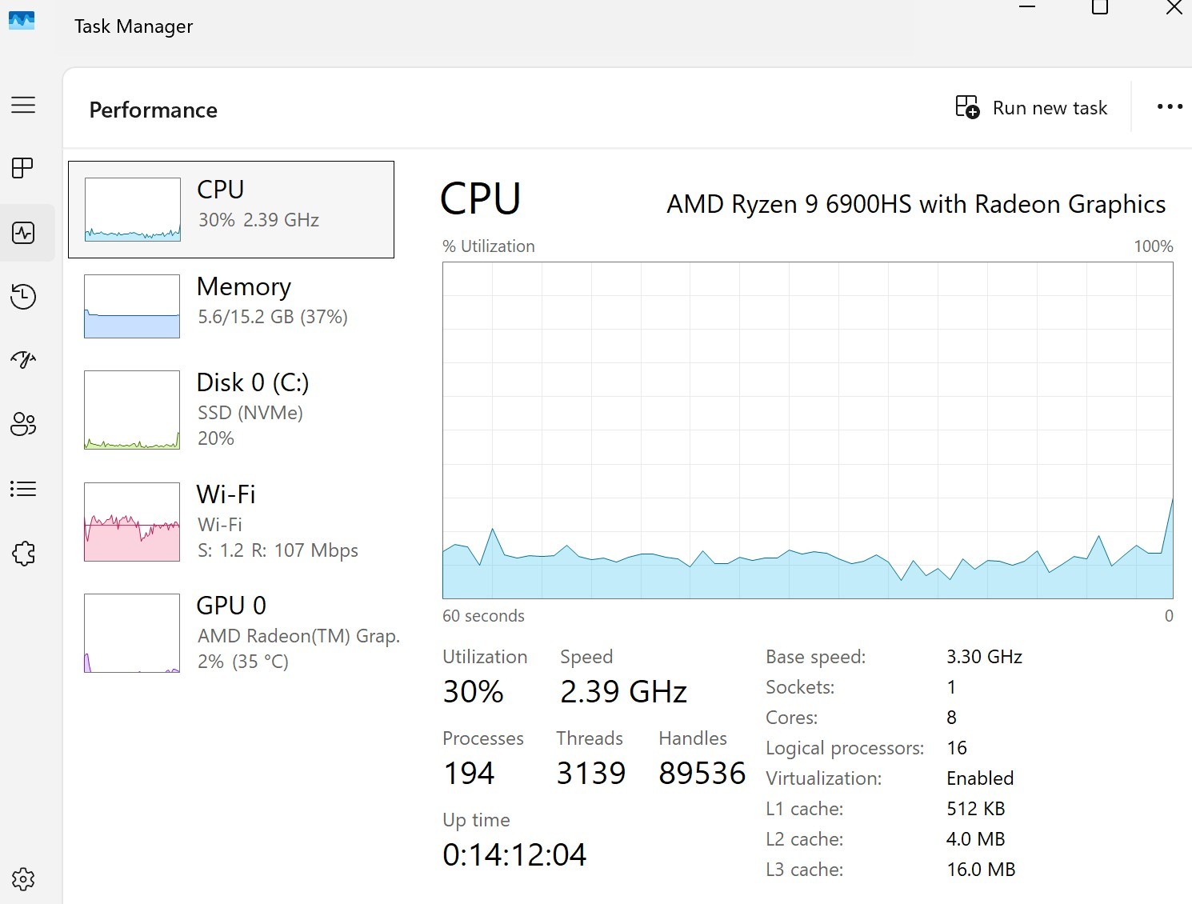The height and width of the screenshot is (904, 1192).
Task: Click the CPU utilization graph
Action: point(808,430)
